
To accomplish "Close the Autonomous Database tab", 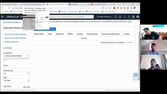I will (66, 4).
